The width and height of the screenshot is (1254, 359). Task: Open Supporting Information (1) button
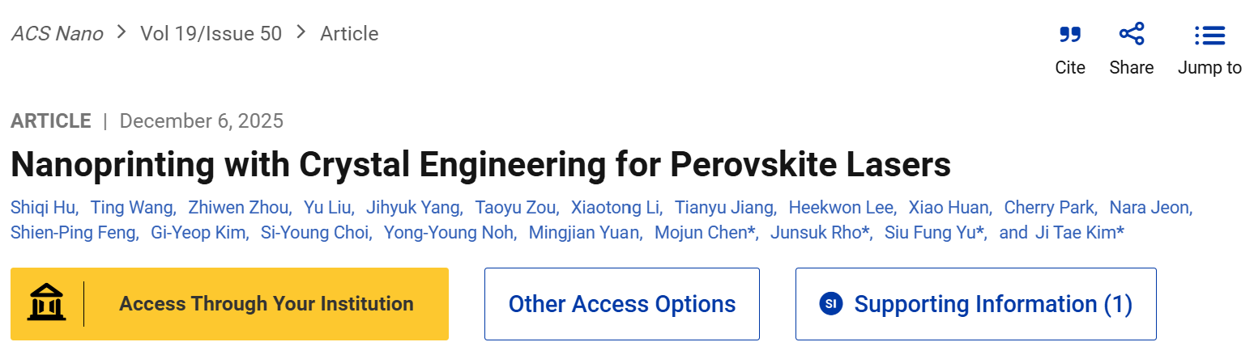point(992,304)
